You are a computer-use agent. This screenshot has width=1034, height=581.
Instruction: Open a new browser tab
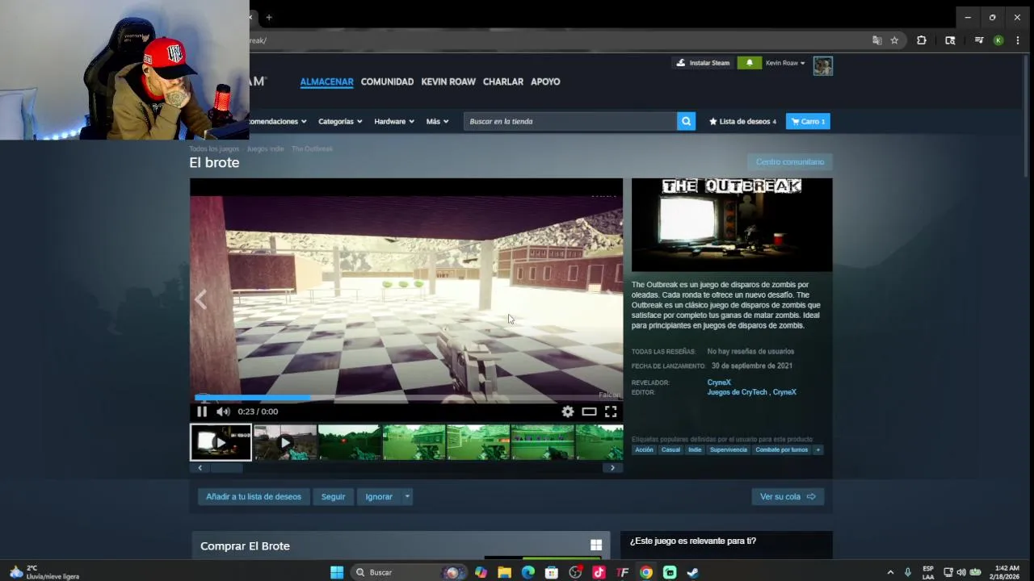(269, 17)
